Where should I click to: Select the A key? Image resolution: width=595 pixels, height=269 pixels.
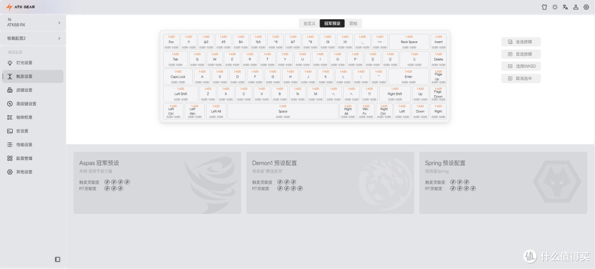[202, 76]
